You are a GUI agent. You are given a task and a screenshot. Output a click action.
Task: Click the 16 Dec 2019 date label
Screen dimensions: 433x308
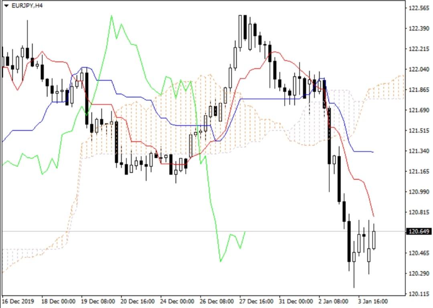pyautogui.click(x=18, y=301)
